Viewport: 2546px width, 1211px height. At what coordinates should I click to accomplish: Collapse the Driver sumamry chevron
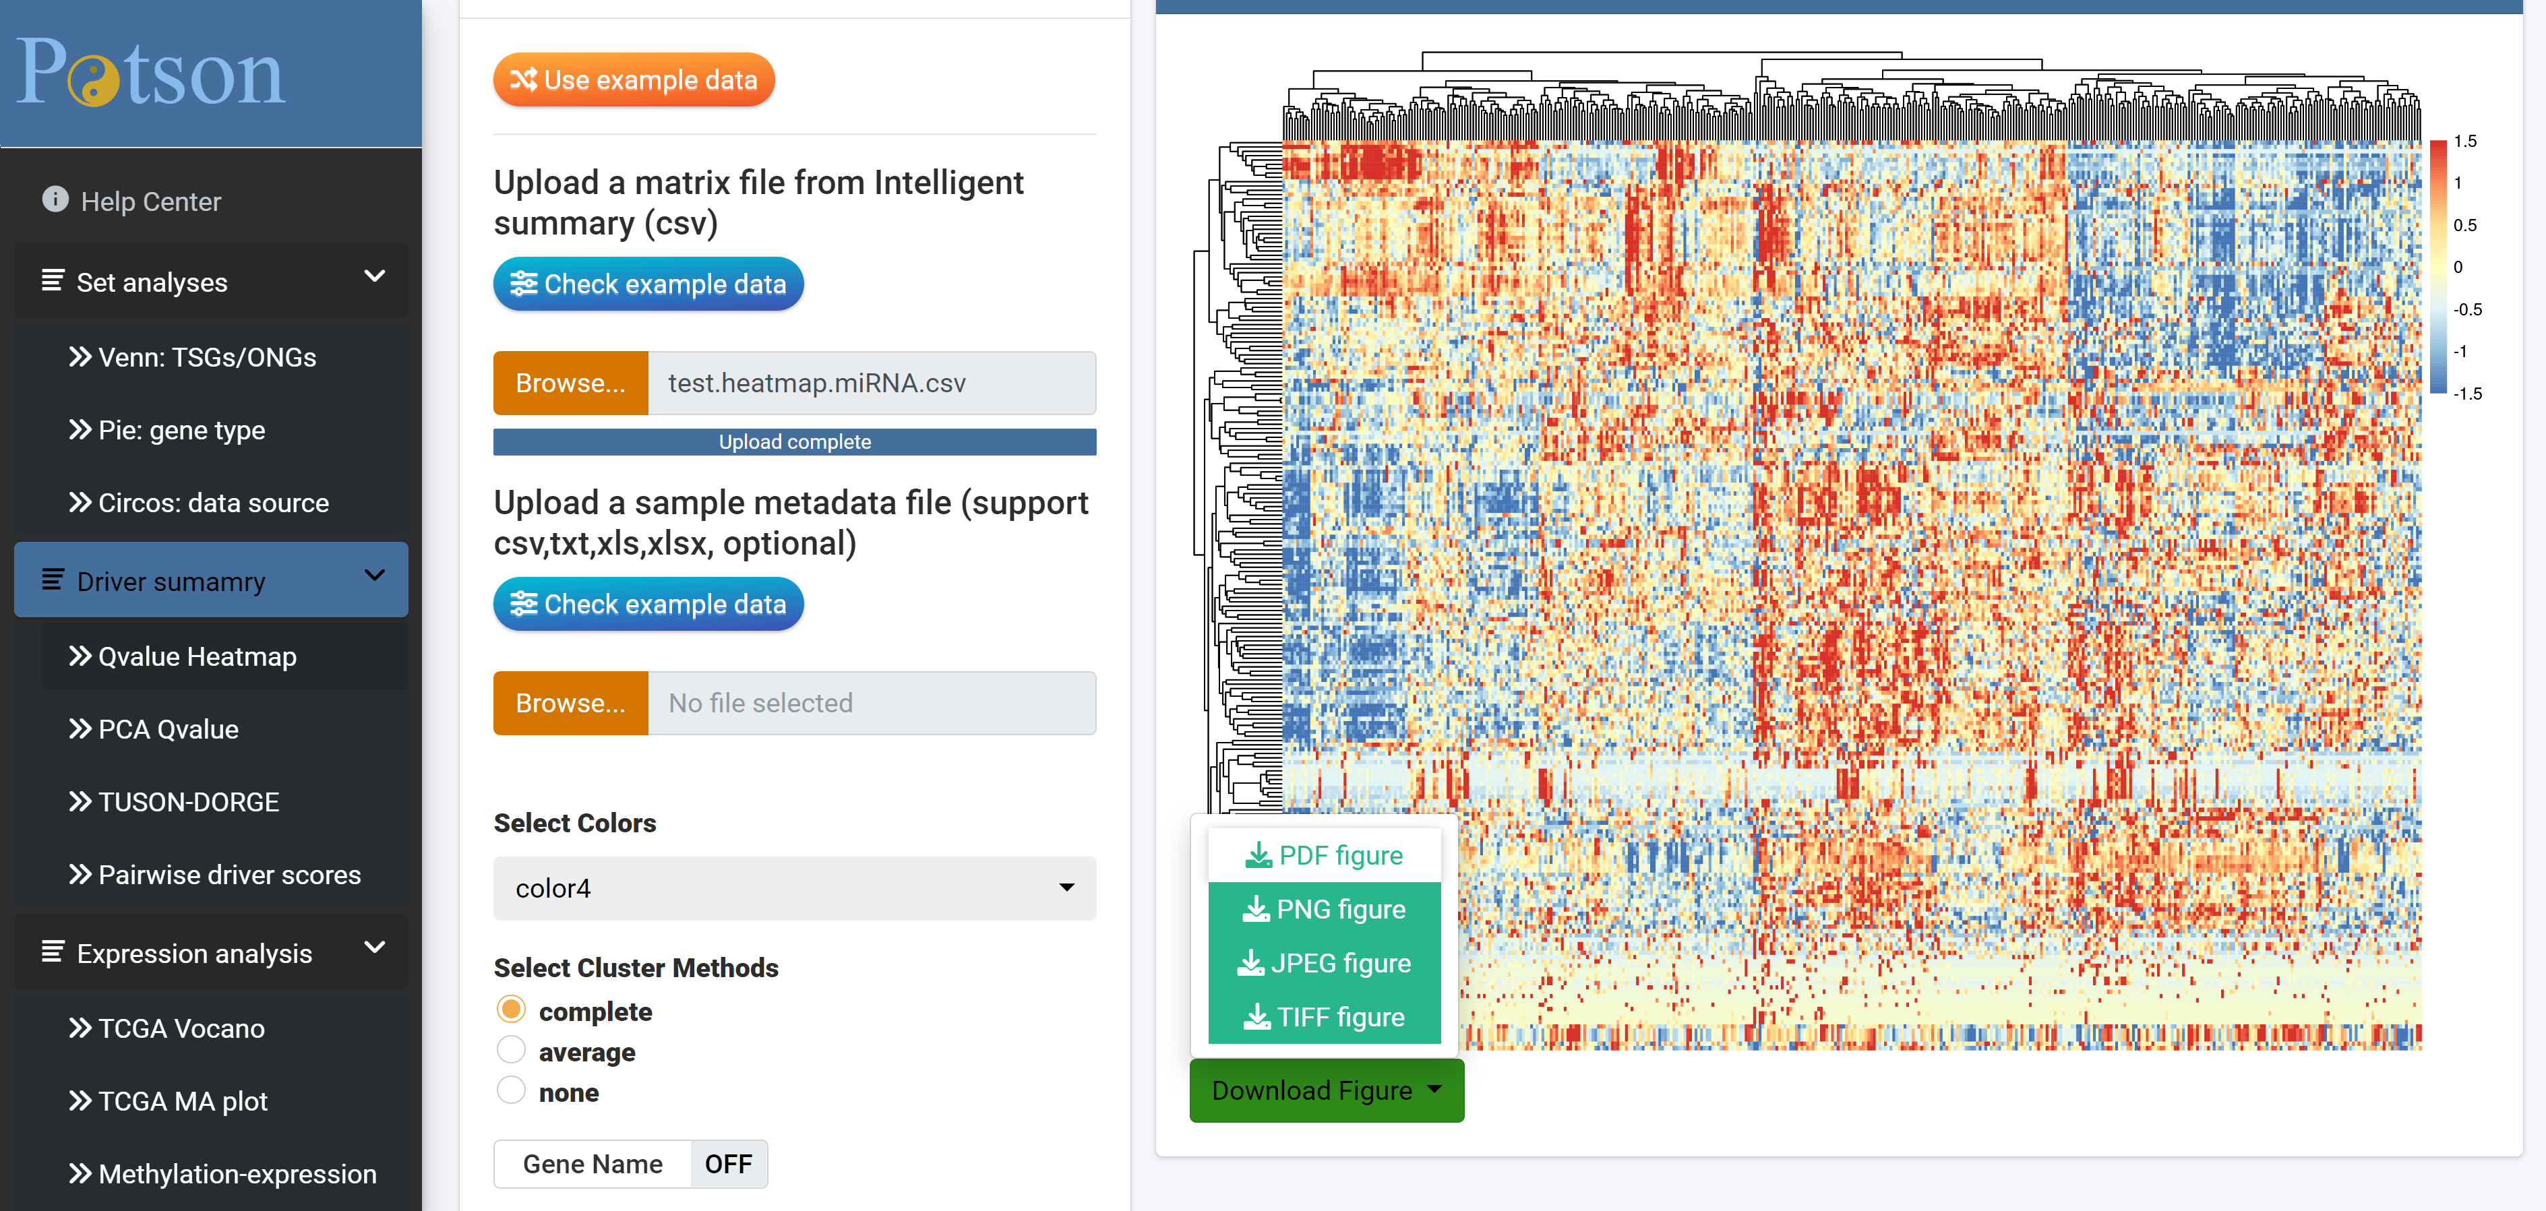[375, 575]
